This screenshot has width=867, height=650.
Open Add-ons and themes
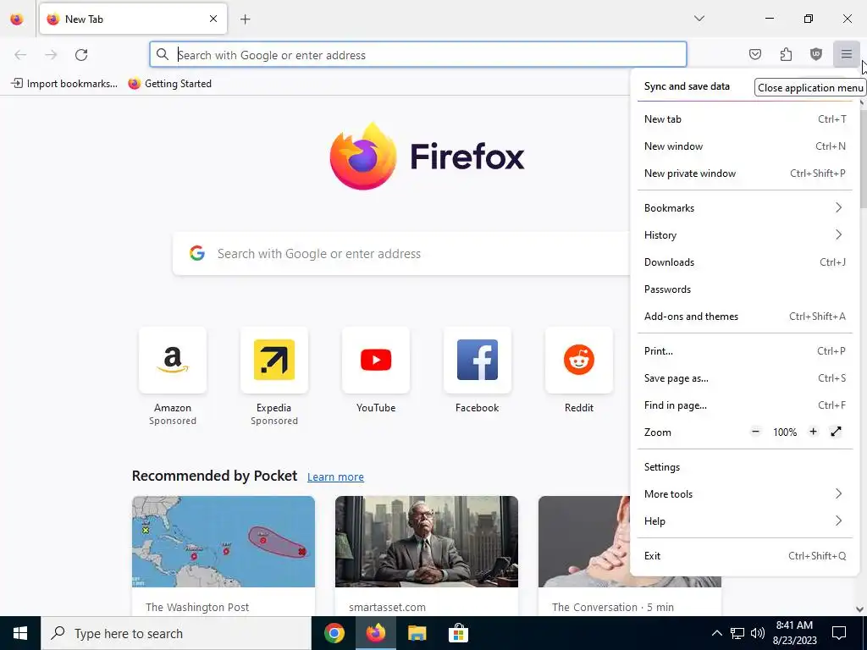click(745, 317)
